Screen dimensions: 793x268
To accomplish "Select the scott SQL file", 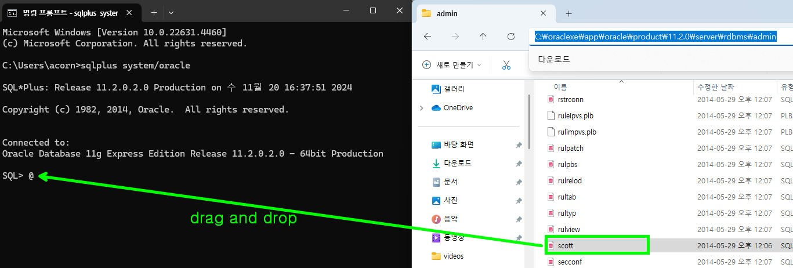I will pyautogui.click(x=566, y=245).
